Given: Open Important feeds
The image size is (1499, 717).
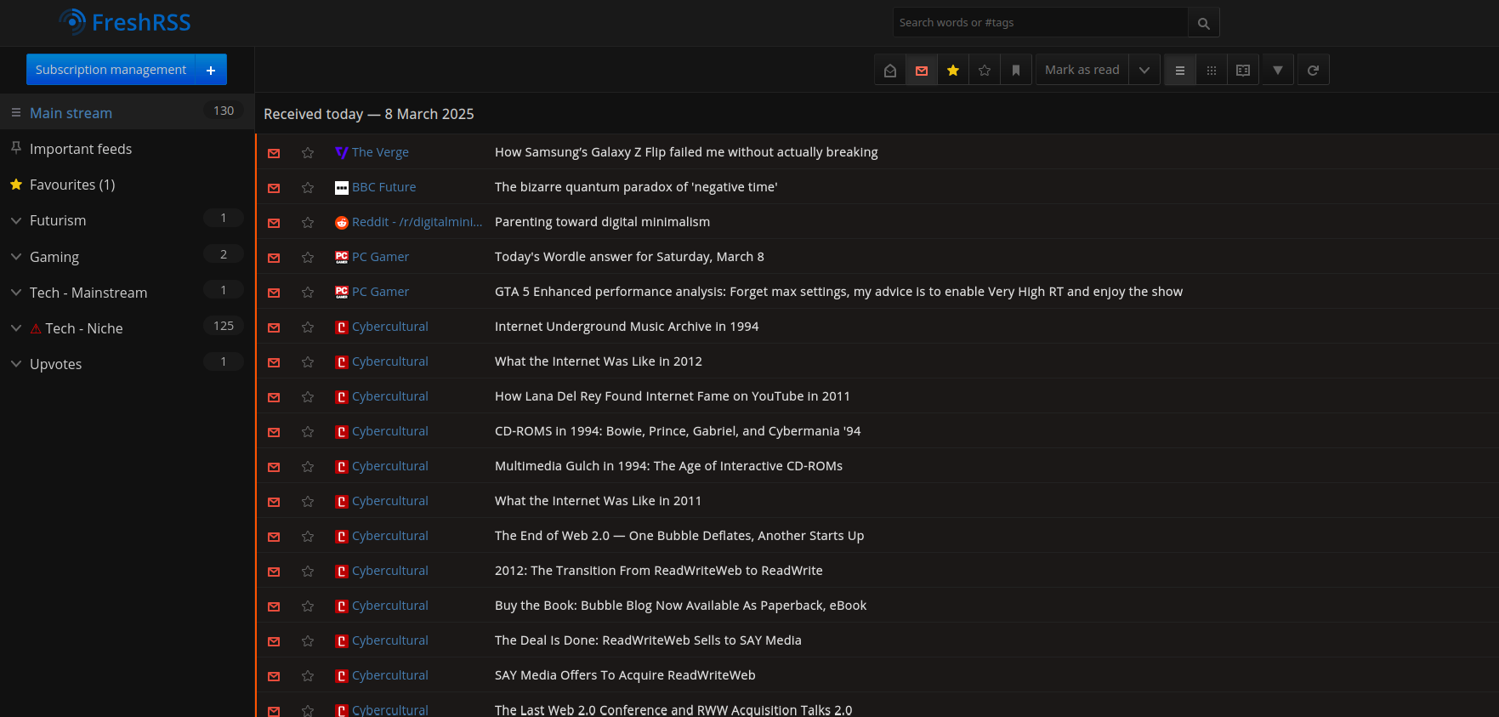Looking at the screenshot, I should [x=81, y=149].
